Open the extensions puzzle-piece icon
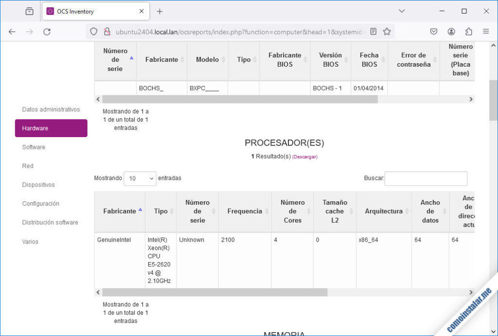The width and height of the screenshot is (498, 336). click(468, 31)
